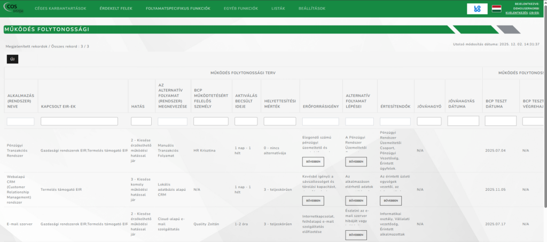Focus the Alternatív folyamat lépései filter field

point(360,122)
